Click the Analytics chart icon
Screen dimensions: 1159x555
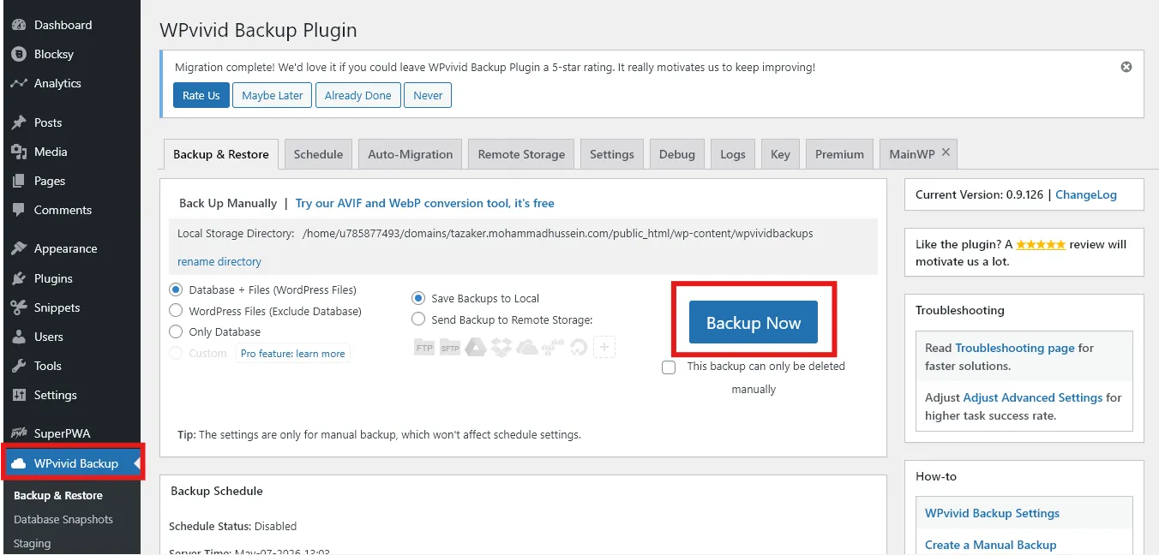[x=19, y=83]
